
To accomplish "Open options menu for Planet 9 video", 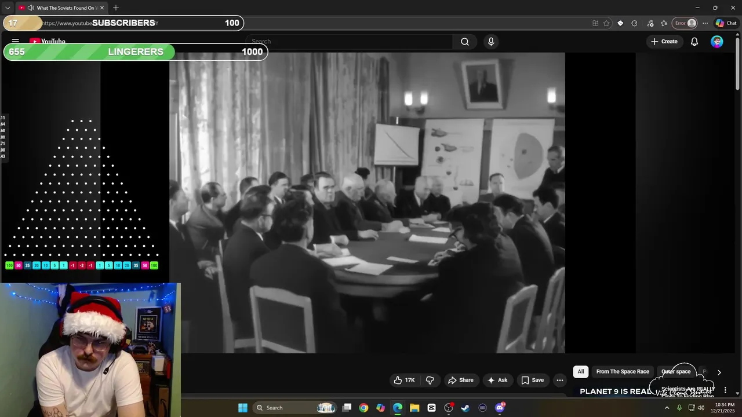I will click(725, 390).
